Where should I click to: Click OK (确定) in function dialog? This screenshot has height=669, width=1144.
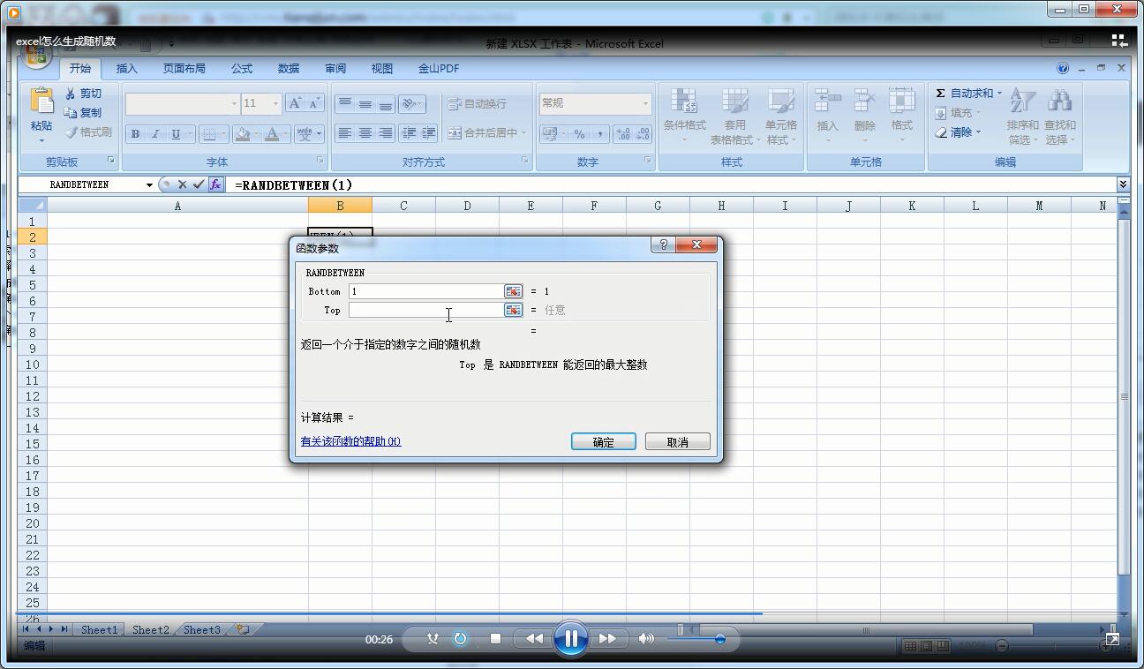click(604, 442)
